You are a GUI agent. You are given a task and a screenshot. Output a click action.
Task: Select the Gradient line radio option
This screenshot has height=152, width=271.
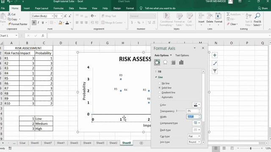pos(159,92)
